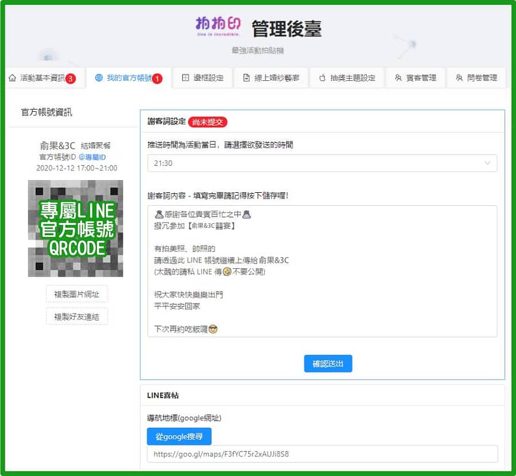The height and width of the screenshot is (476, 516).
Task: Click the frame icon beside 邊框設定
Action: click(x=186, y=77)
